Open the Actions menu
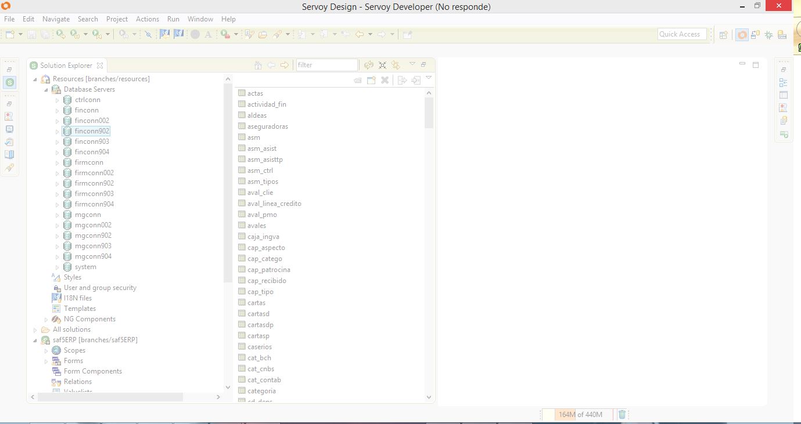The width and height of the screenshot is (801, 424). (148, 19)
